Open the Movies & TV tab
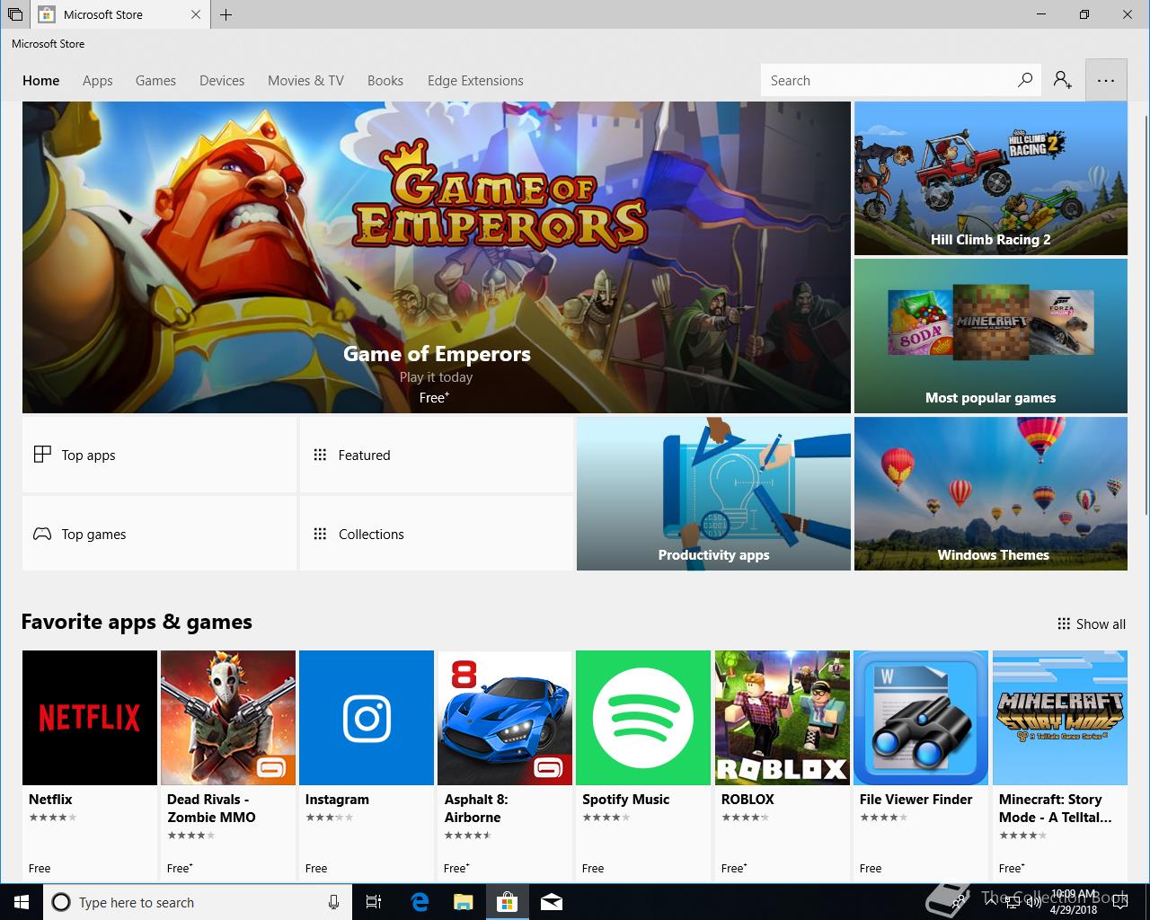 point(305,80)
